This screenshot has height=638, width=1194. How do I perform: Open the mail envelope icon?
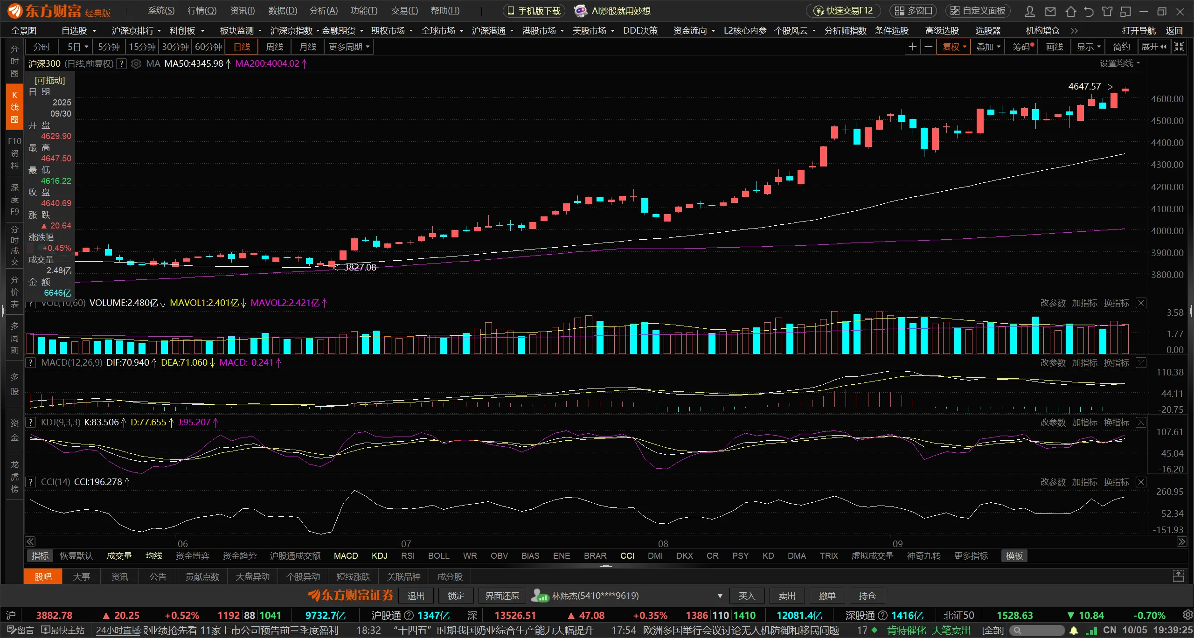[x=1050, y=11]
